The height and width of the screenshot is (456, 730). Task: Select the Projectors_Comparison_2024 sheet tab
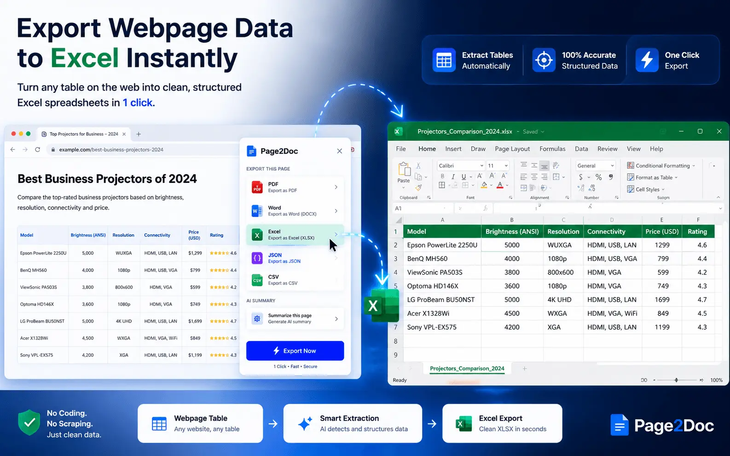pyautogui.click(x=467, y=369)
